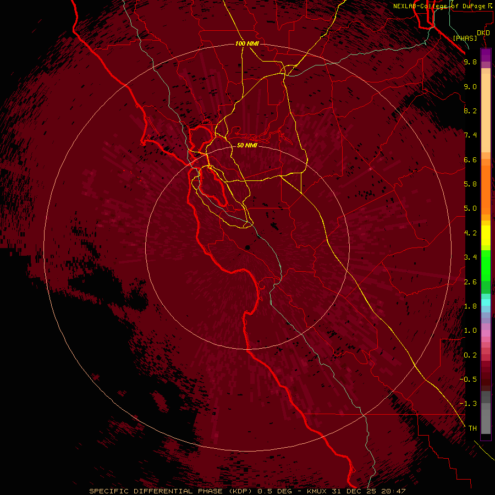Click the 1.0 value on the color scale

click(470, 331)
